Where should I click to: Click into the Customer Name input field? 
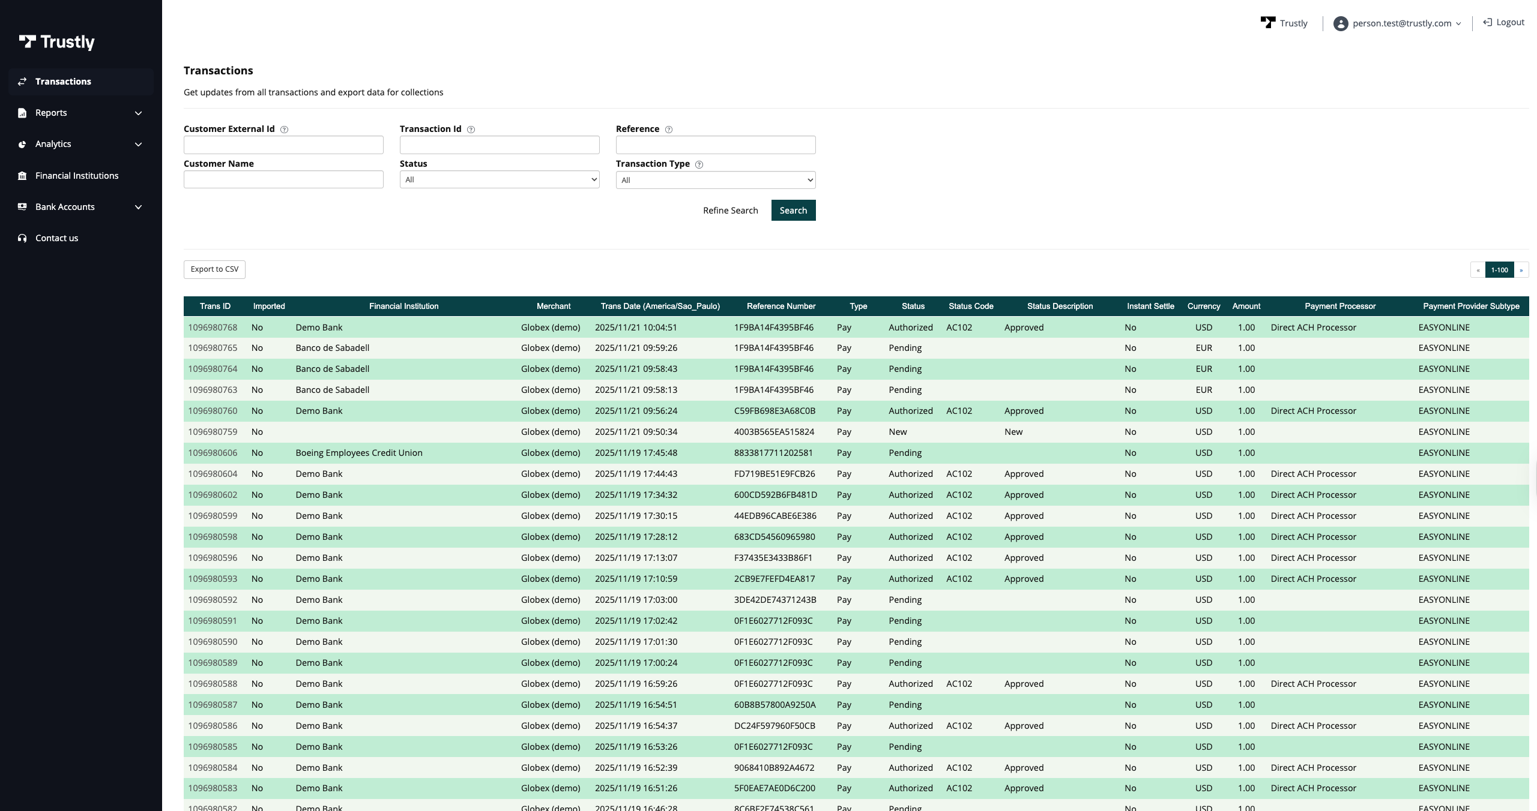(283, 179)
